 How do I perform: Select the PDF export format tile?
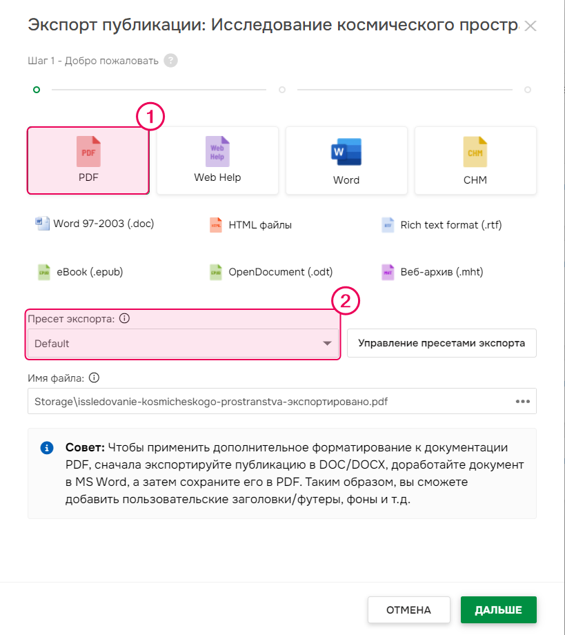[x=88, y=160]
